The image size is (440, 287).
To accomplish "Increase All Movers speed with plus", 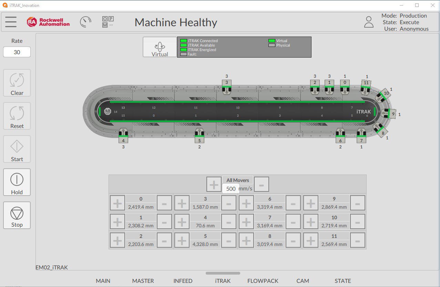I will tap(214, 185).
